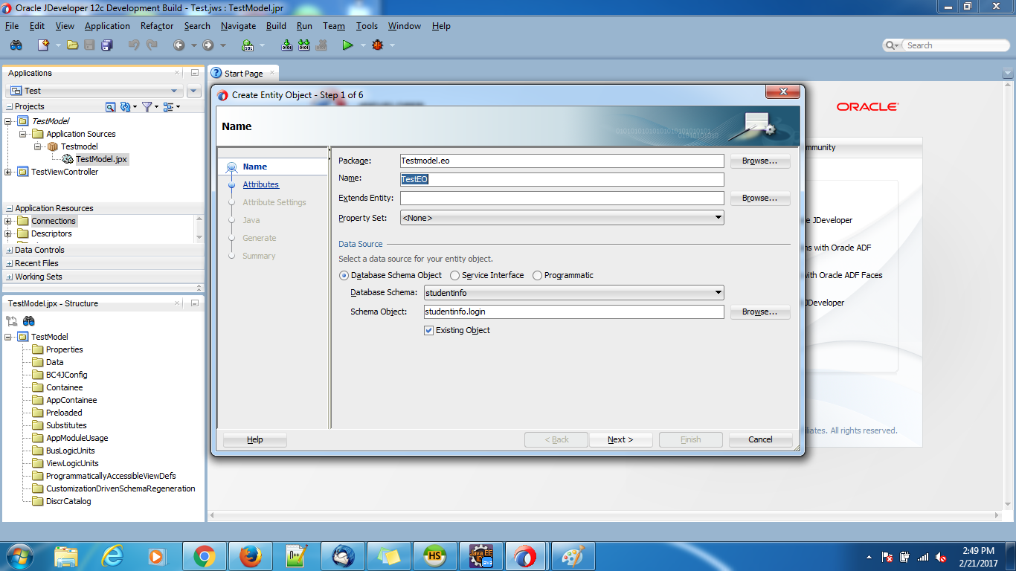Open the Database Schema dropdown
This screenshot has height=571, width=1016.
(x=718, y=292)
